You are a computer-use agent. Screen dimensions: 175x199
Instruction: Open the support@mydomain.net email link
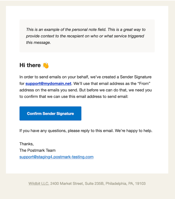pyautogui.click(x=48, y=83)
